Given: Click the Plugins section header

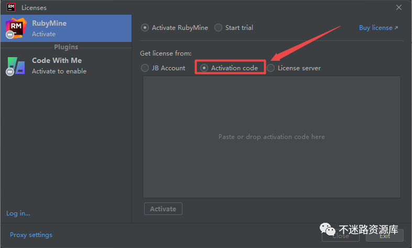Looking at the screenshot, I should (66, 47).
